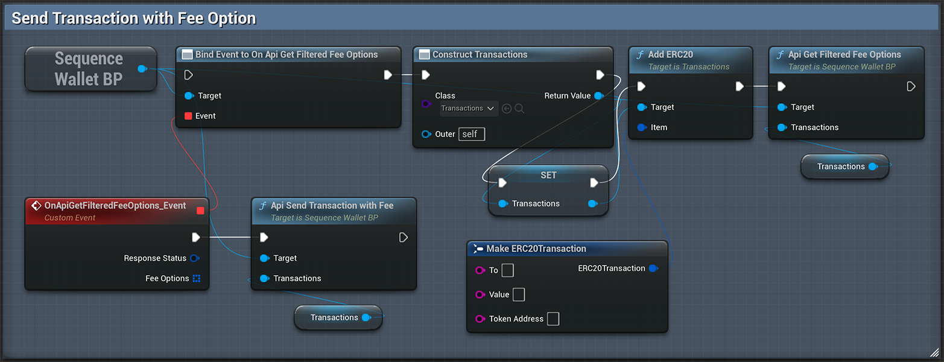This screenshot has height=362, width=944.
Task: Click the To value input box
Action: pos(507,270)
